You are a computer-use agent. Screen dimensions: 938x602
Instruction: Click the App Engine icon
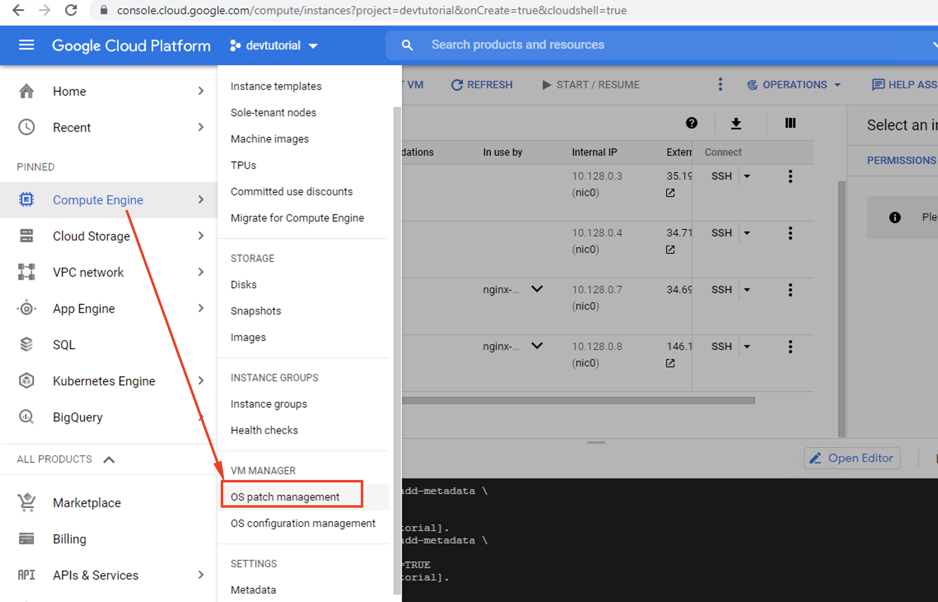coord(26,308)
